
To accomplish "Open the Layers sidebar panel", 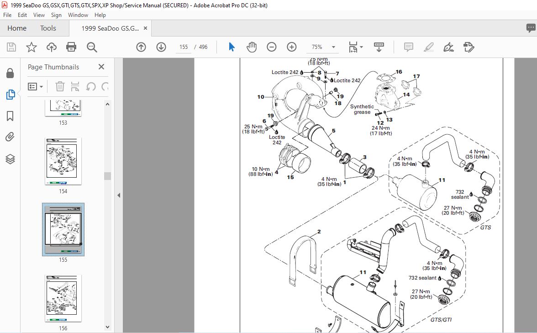I will (x=10, y=159).
